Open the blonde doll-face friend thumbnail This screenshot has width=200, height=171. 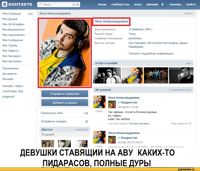click(x=64, y=144)
